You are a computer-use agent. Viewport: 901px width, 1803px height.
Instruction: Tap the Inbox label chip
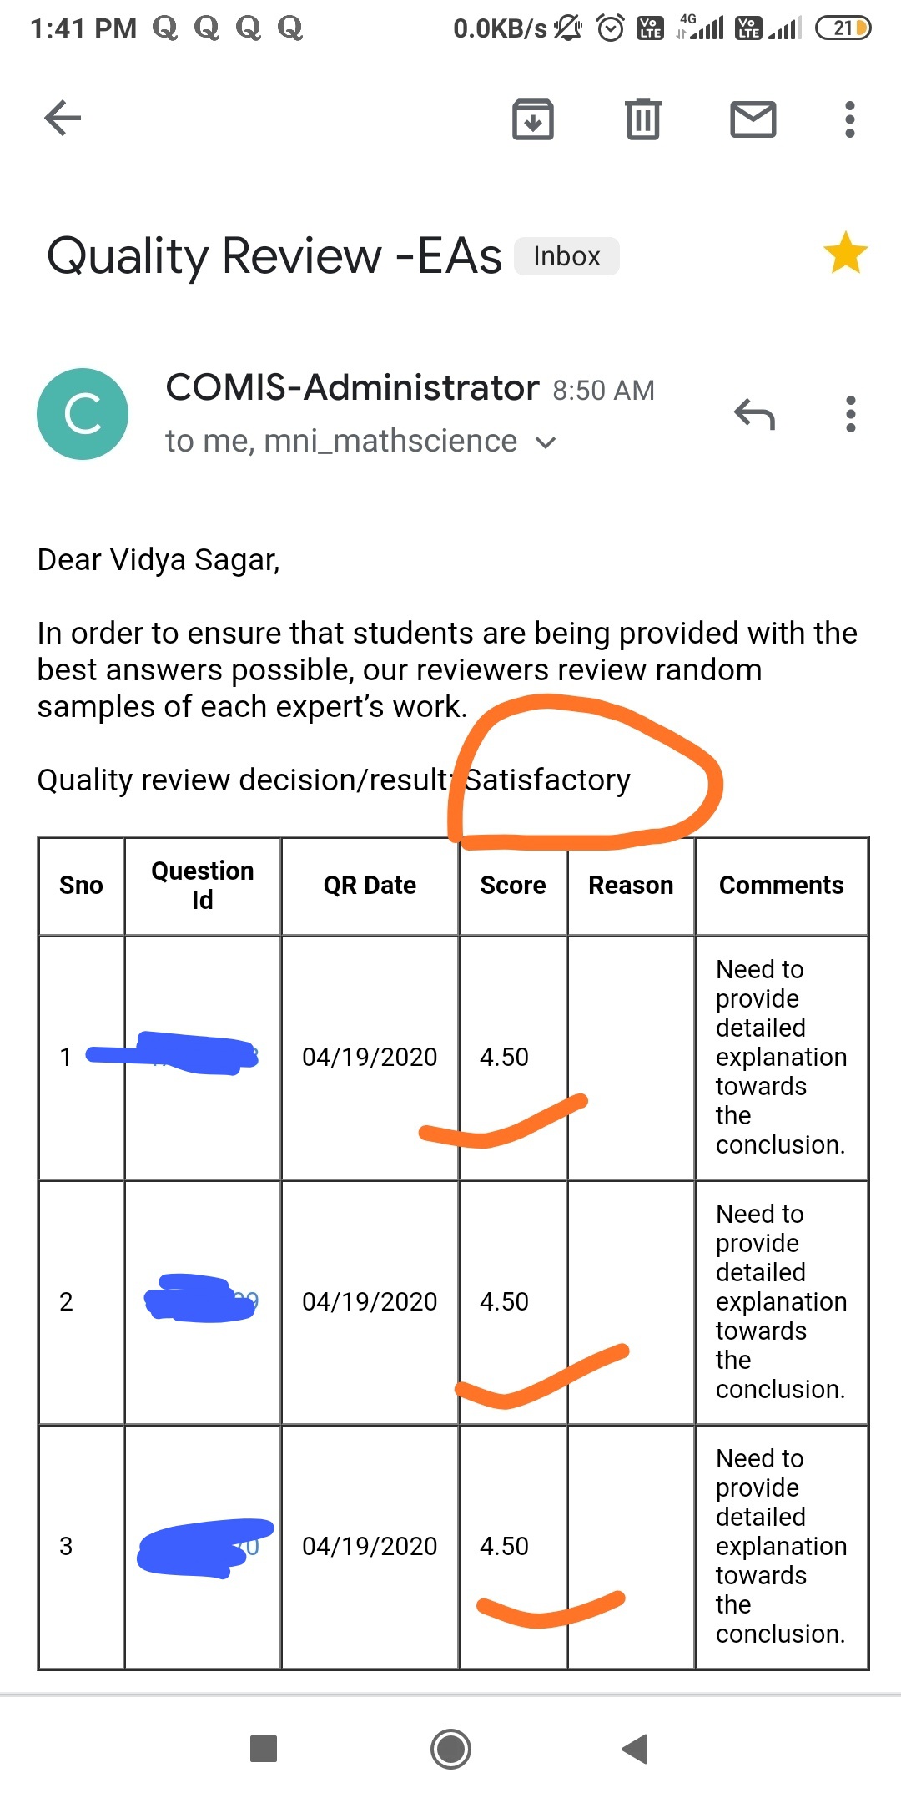(x=566, y=256)
